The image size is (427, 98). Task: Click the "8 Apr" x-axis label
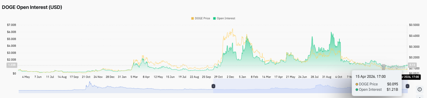(x=146, y=77)
